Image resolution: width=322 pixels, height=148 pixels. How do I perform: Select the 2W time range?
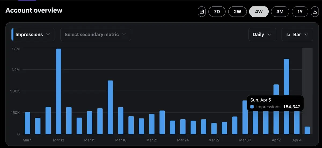click(x=237, y=12)
